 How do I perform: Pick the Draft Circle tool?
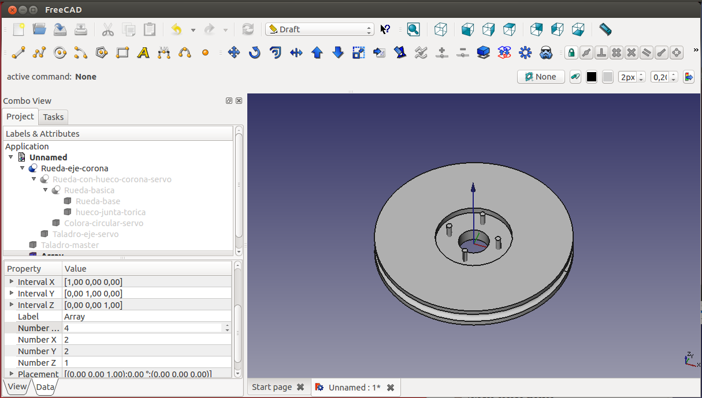tap(60, 53)
